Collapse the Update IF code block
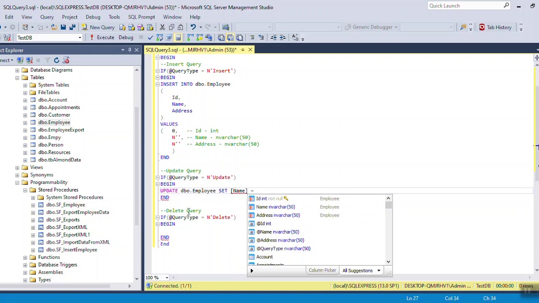The width and height of the screenshot is (539, 303). 157,178
